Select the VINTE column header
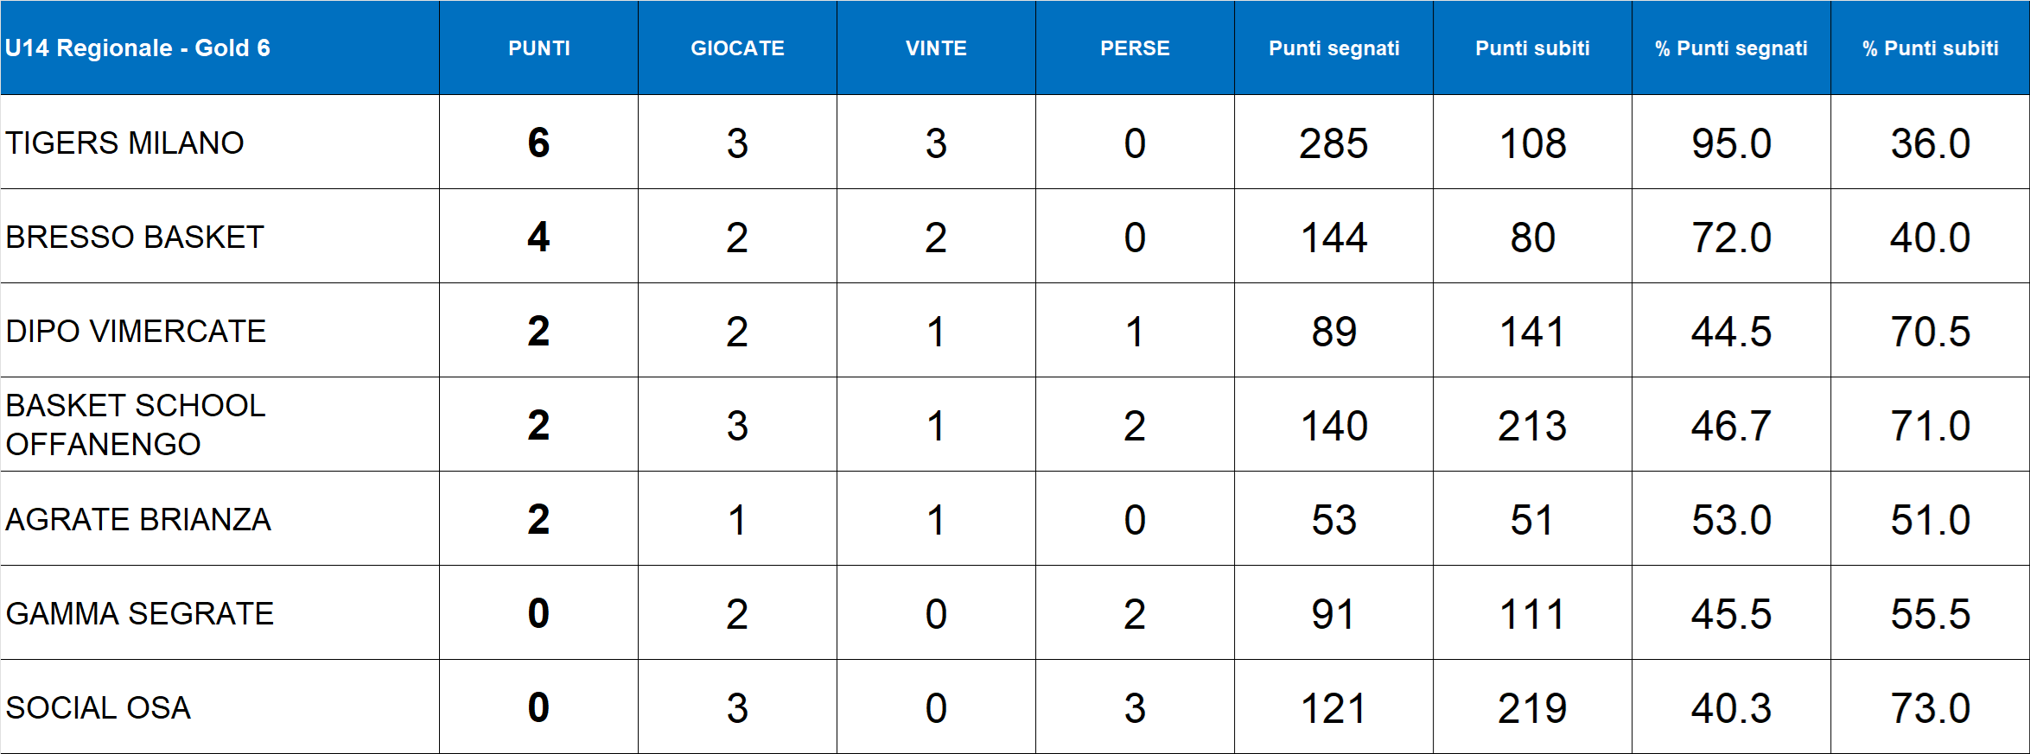This screenshot has height=754, width=2030. click(936, 48)
